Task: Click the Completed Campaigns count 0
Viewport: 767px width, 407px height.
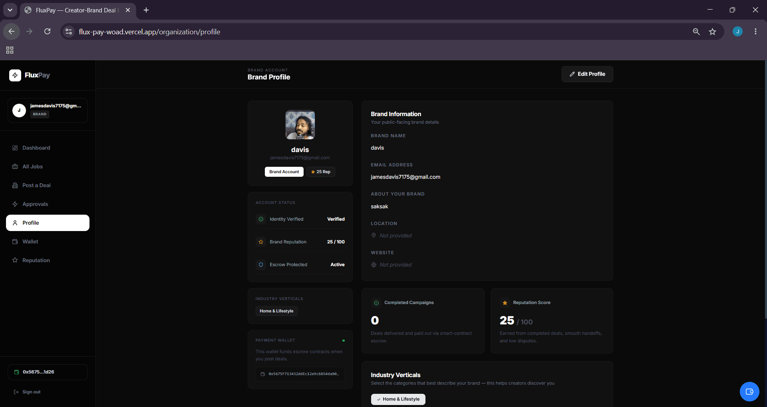Action: click(375, 320)
